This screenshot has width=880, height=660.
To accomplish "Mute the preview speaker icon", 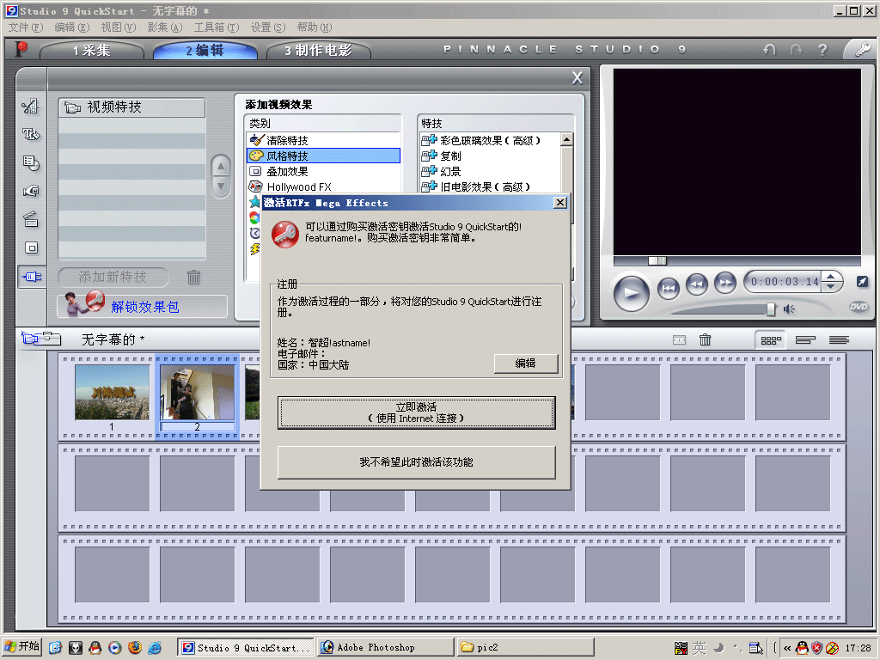I will pyautogui.click(x=789, y=309).
